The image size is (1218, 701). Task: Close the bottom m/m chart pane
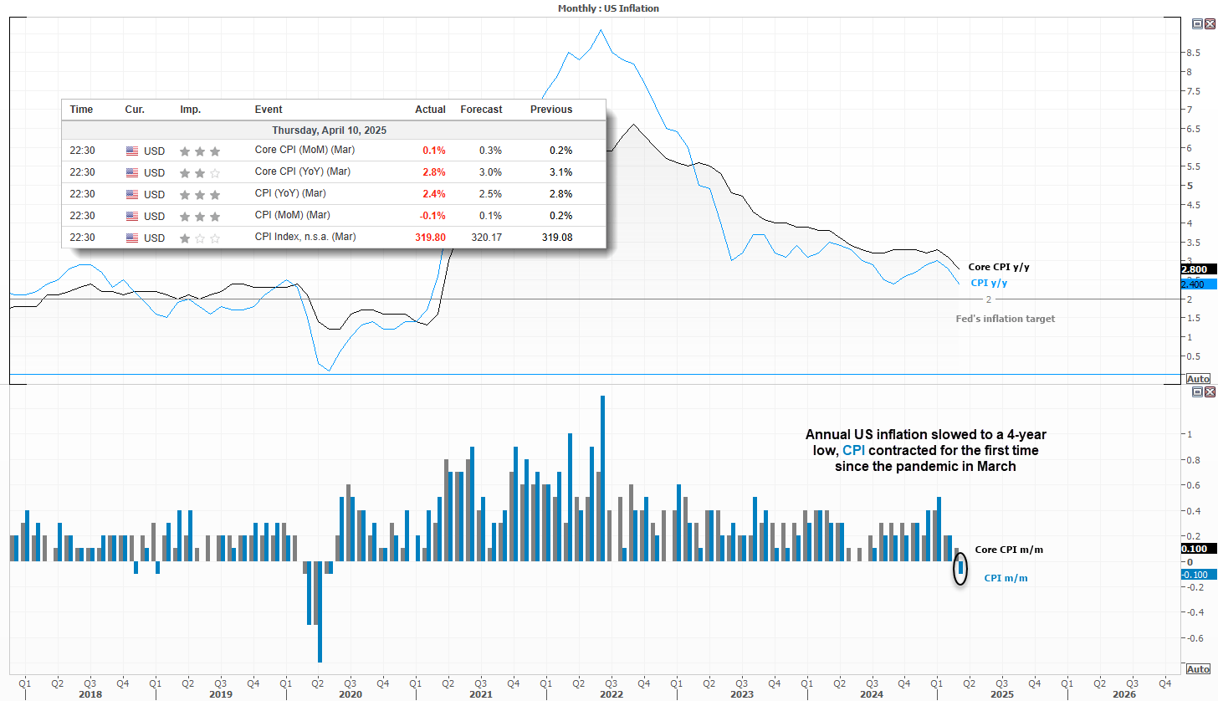(1210, 391)
